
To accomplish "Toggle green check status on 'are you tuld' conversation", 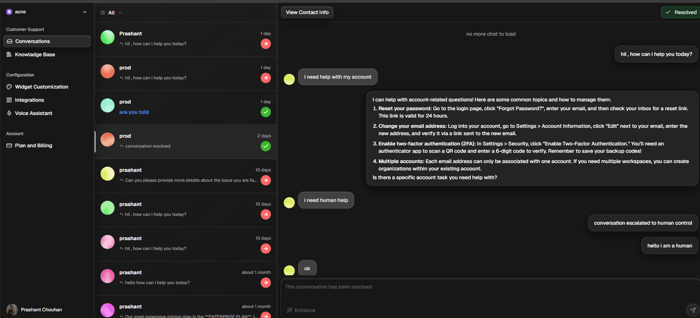I will pyautogui.click(x=265, y=112).
